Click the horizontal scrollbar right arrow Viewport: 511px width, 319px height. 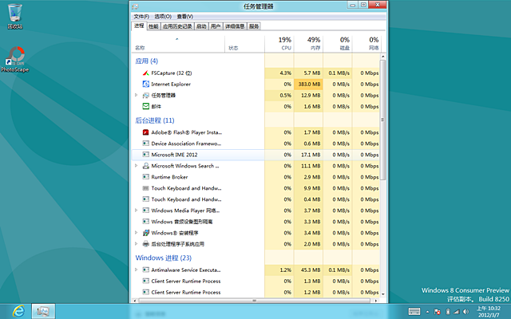[376, 301]
